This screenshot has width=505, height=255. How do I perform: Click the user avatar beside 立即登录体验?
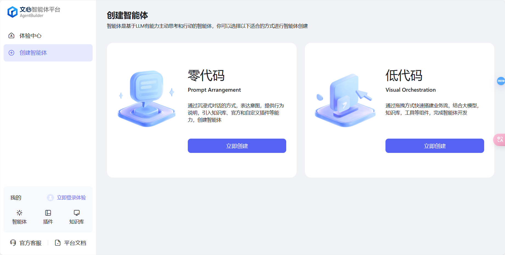point(50,197)
